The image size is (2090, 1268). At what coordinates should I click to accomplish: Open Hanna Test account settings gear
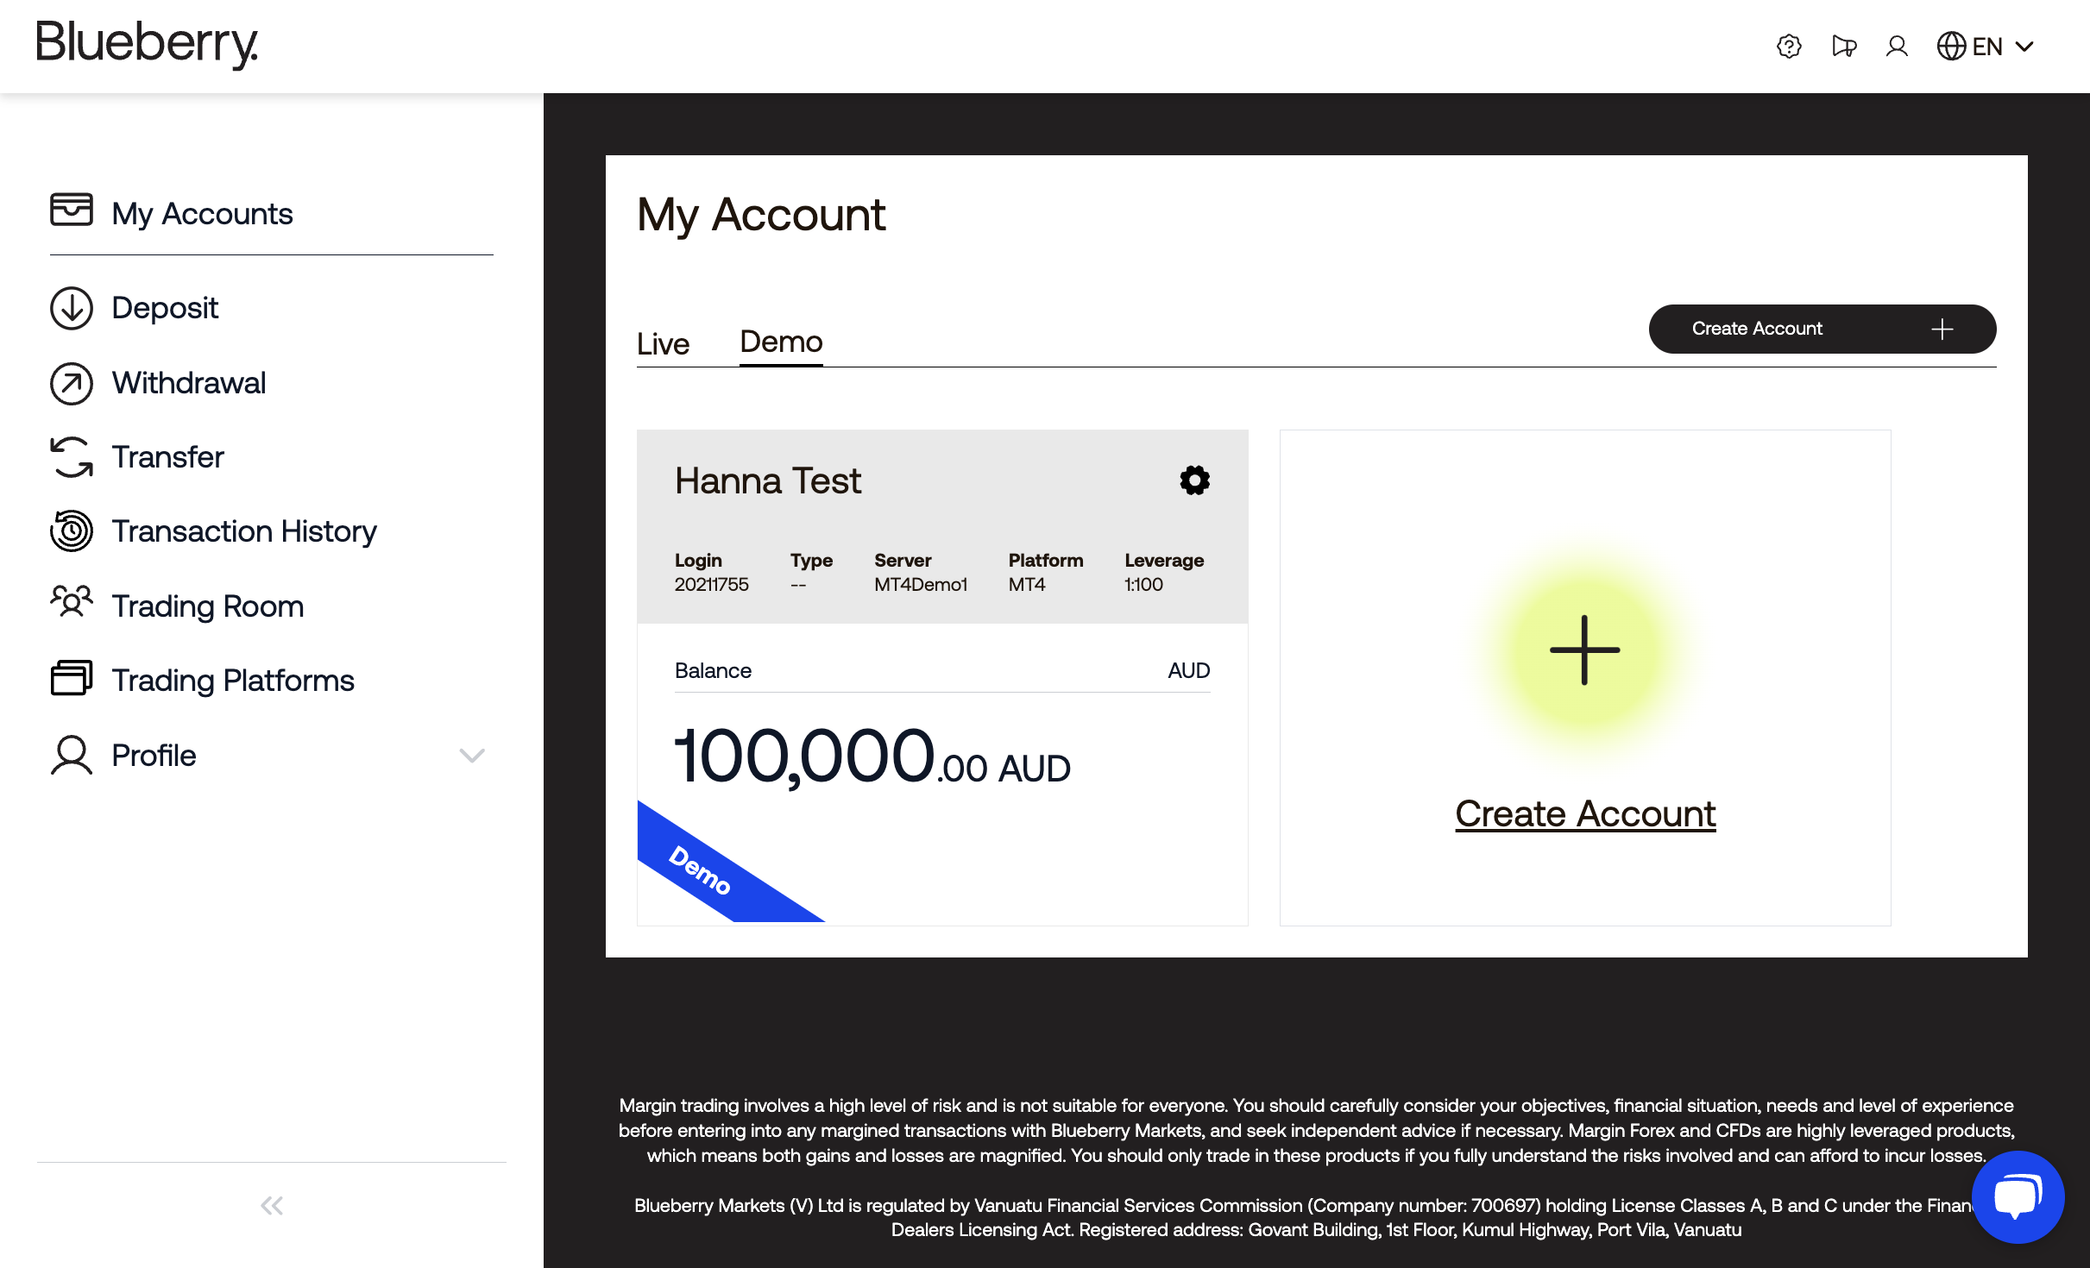coord(1194,480)
